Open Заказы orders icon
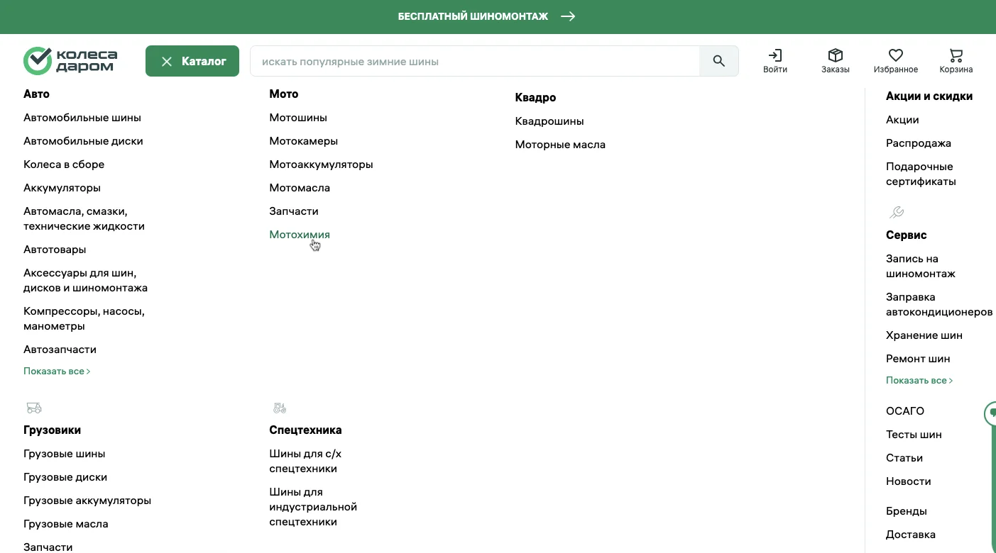Viewport: 996px width, 553px height. (835, 57)
